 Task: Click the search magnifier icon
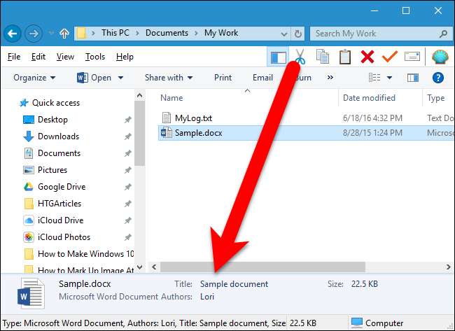coord(443,34)
